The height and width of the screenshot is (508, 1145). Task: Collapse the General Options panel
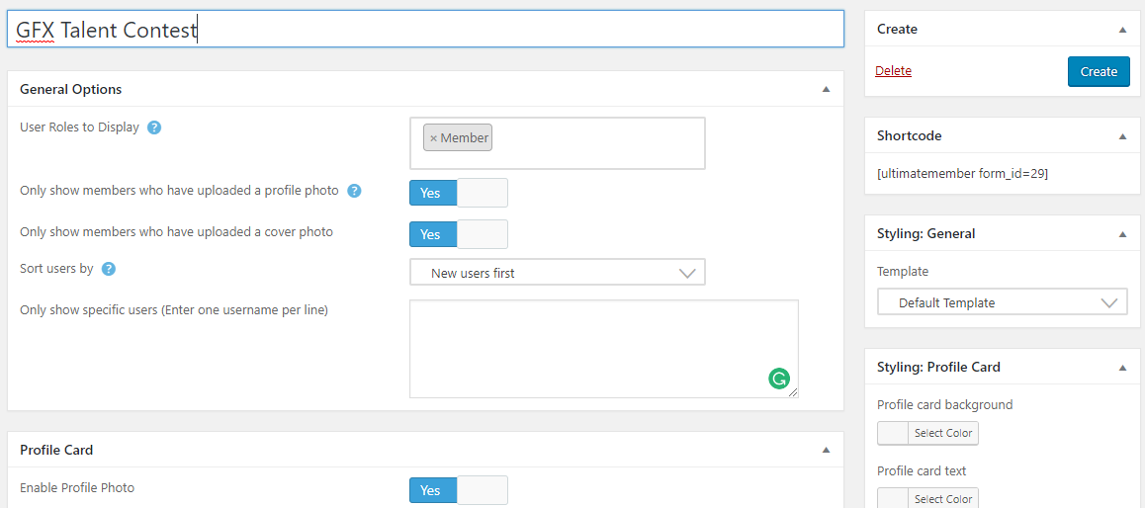(x=826, y=89)
